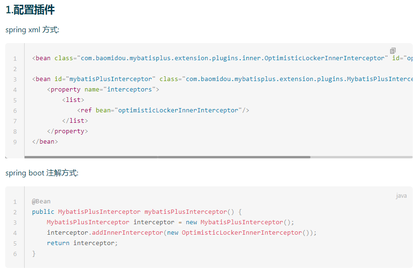Click the "java" language label
The height and width of the screenshot is (275, 418).
tap(401, 196)
